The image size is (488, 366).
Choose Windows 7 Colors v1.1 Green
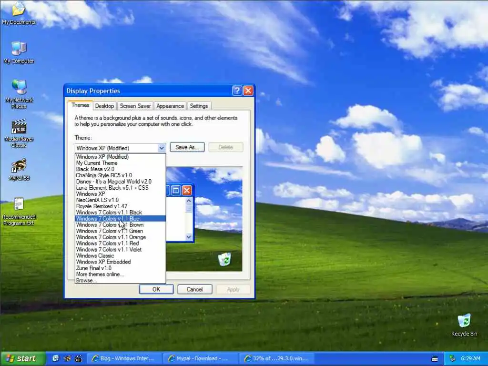[121, 231]
